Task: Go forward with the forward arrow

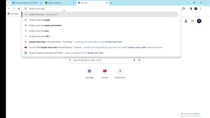Action: tap(14, 9)
